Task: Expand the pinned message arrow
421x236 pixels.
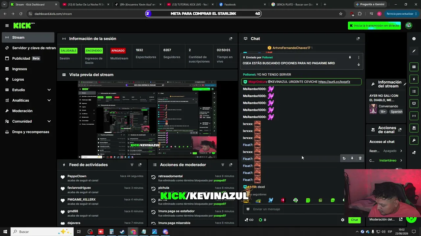Action: coord(359,64)
